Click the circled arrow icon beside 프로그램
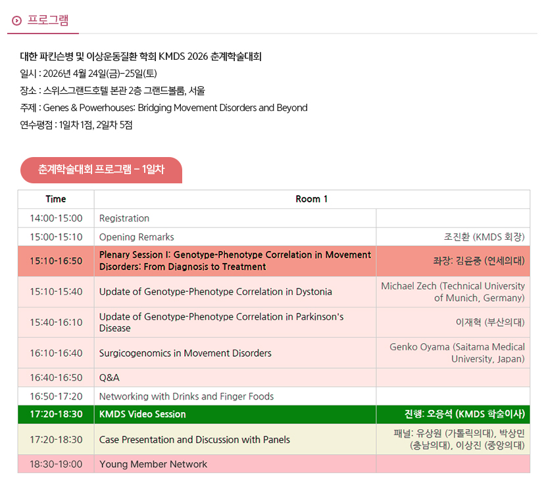546x483 pixels. (x=16, y=20)
